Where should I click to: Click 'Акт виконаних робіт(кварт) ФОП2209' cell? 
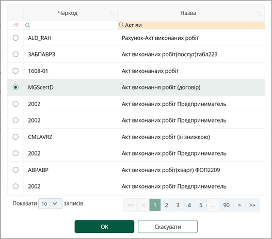191,170
